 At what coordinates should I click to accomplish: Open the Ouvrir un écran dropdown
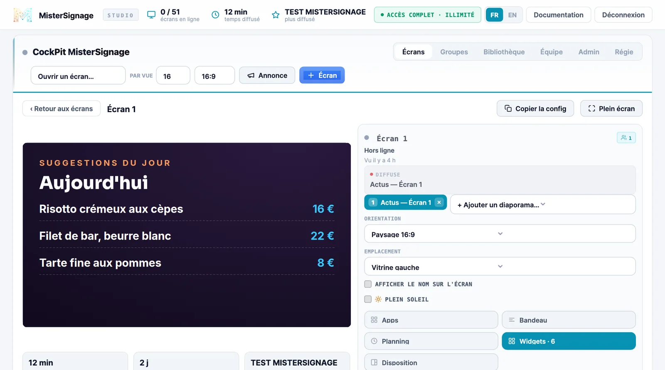pos(78,76)
